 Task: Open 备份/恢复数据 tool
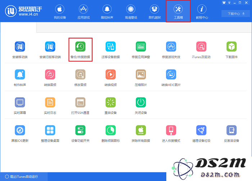[80, 50]
